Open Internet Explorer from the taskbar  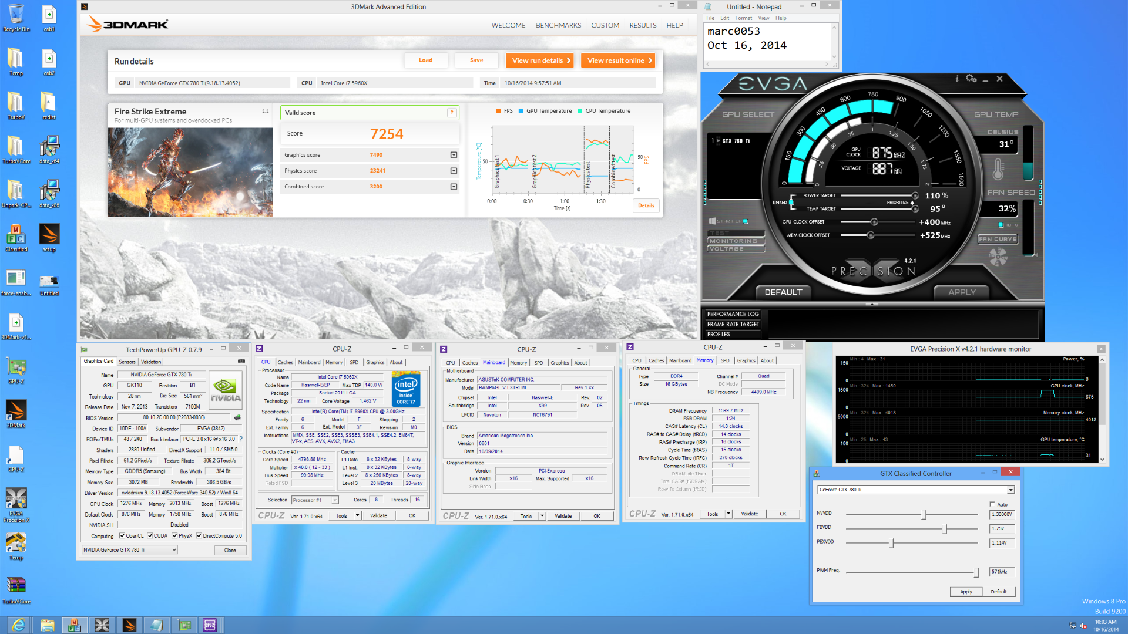(x=19, y=625)
